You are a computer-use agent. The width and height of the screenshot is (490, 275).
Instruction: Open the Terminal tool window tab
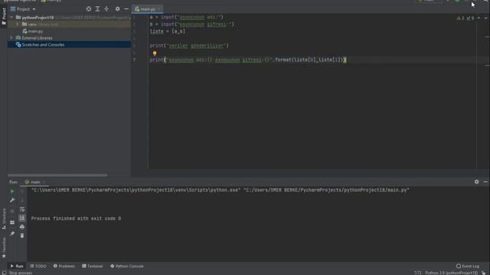pyautogui.click(x=93, y=266)
